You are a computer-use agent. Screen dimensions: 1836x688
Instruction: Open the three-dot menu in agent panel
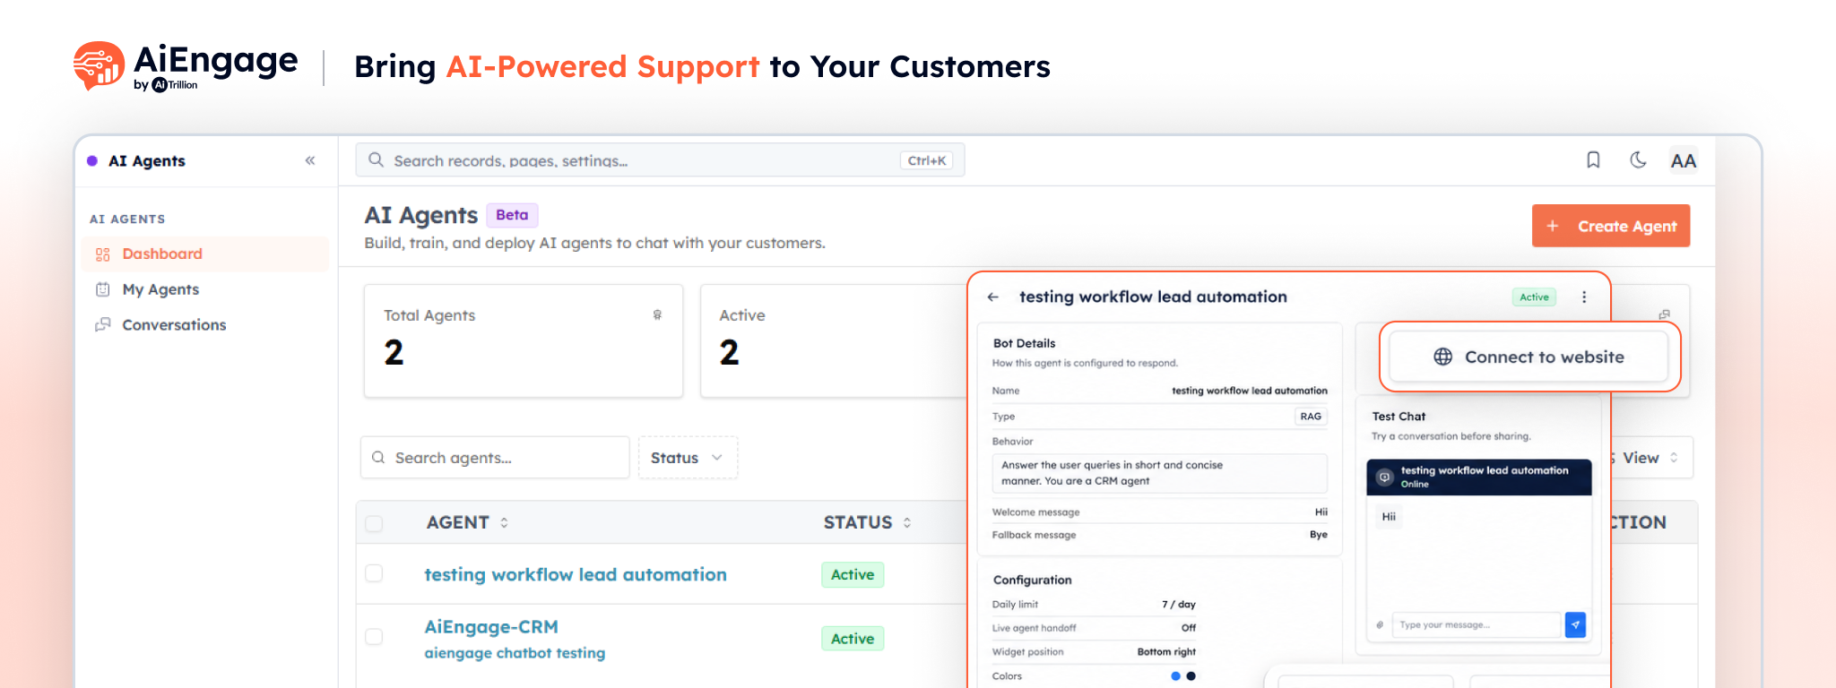point(1584,297)
